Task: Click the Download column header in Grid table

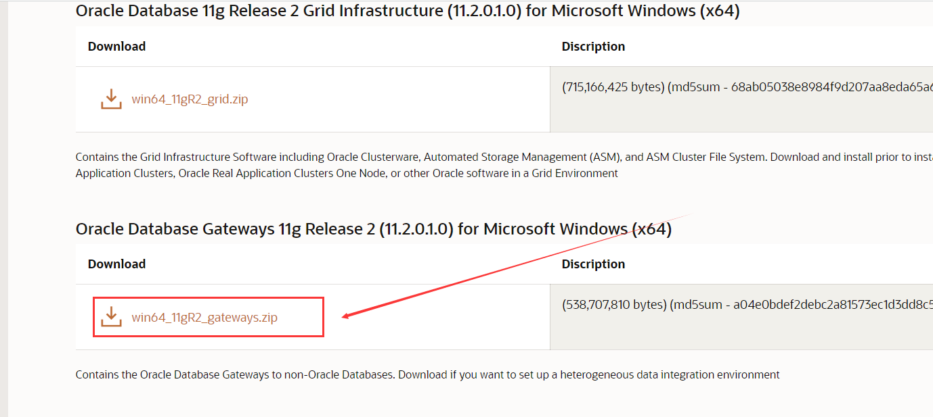Action: tap(116, 47)
